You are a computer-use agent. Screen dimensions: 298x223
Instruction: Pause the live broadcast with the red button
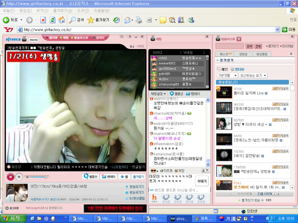click(x=11, y=176)
